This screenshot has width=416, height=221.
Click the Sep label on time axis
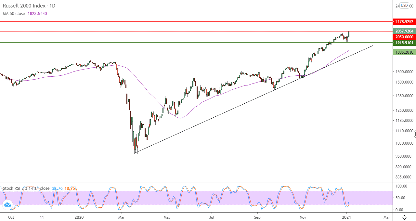(x=257, y=217)
